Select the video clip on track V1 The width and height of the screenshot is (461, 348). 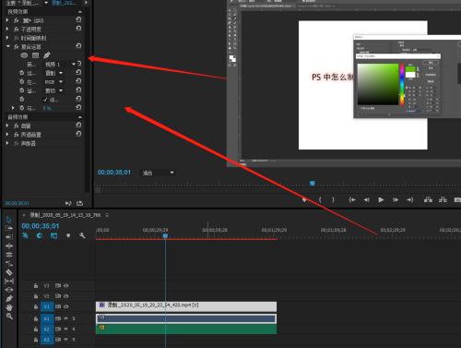click(x=186, y=306)
